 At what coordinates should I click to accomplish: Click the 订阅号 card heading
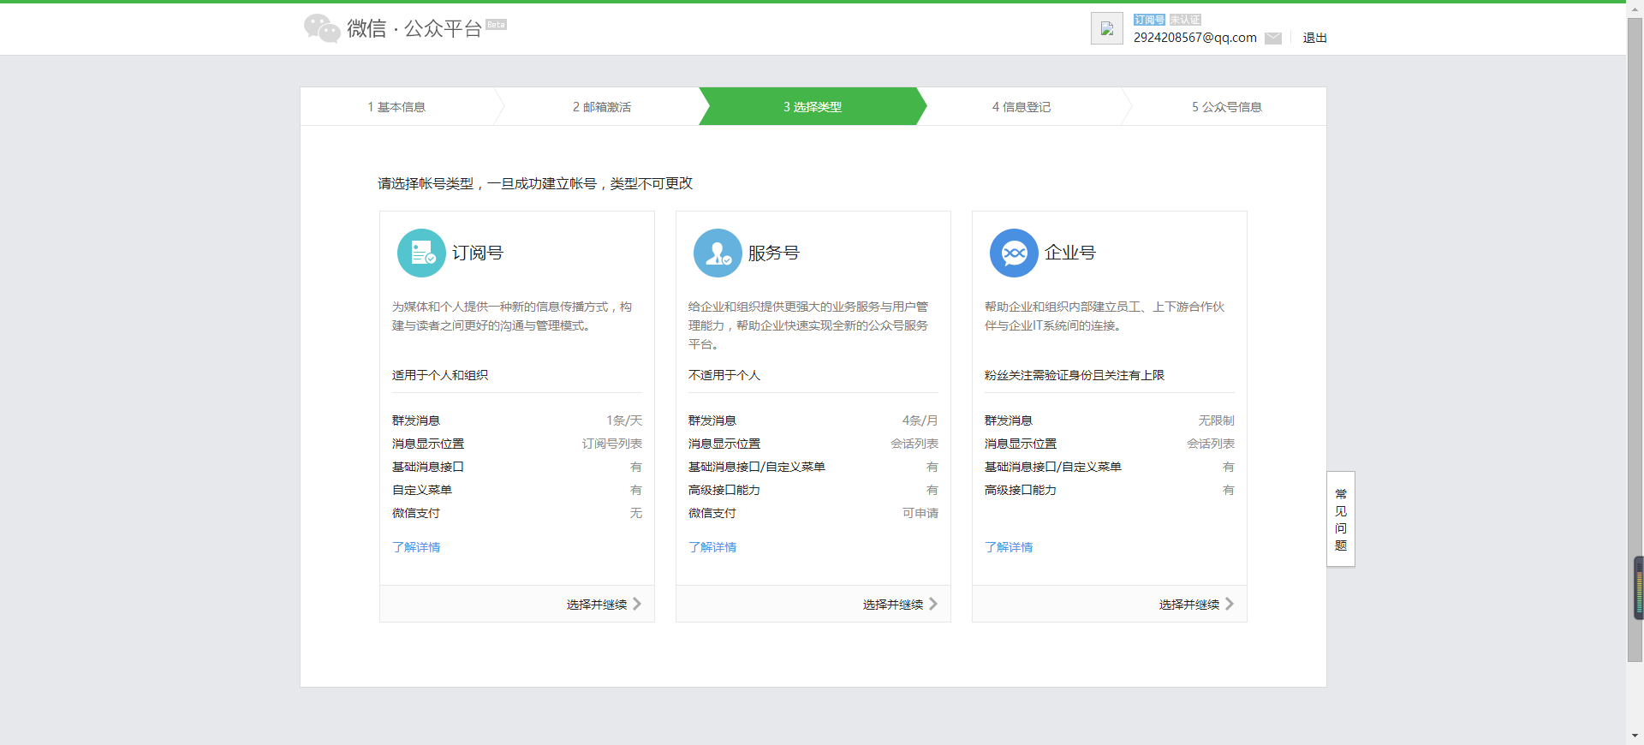[x=478, y=253]
